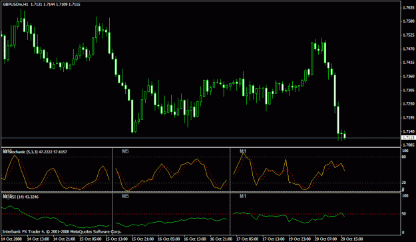Image resolution: width=416 pixels, height=242 pixels.
Task: Click the 19 Oct 23:00 time label
Action: 300,239
